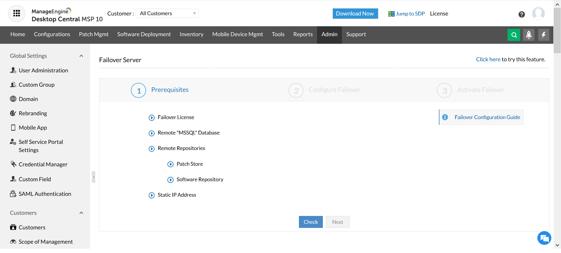
Task: Open the Tools tab
Action: click(x=278, y=34)
